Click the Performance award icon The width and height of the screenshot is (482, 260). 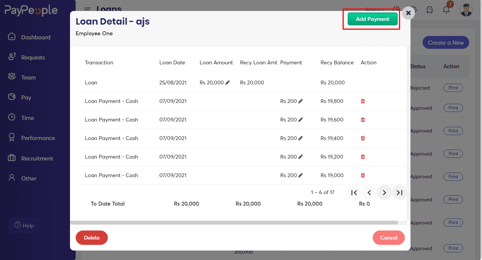point(12,137)
